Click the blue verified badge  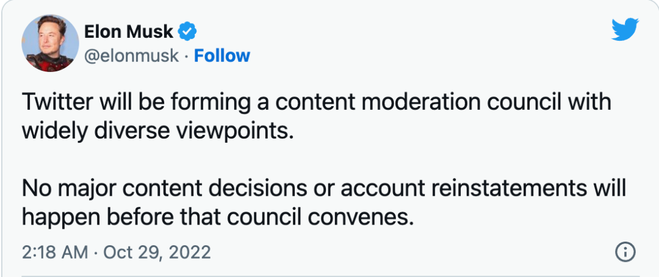tap(186, 31)
